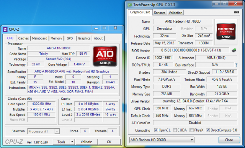This screenshot has width=245, height=148.
Task: Click the Memory Size value 768 MB
Action: pos(167,94)
